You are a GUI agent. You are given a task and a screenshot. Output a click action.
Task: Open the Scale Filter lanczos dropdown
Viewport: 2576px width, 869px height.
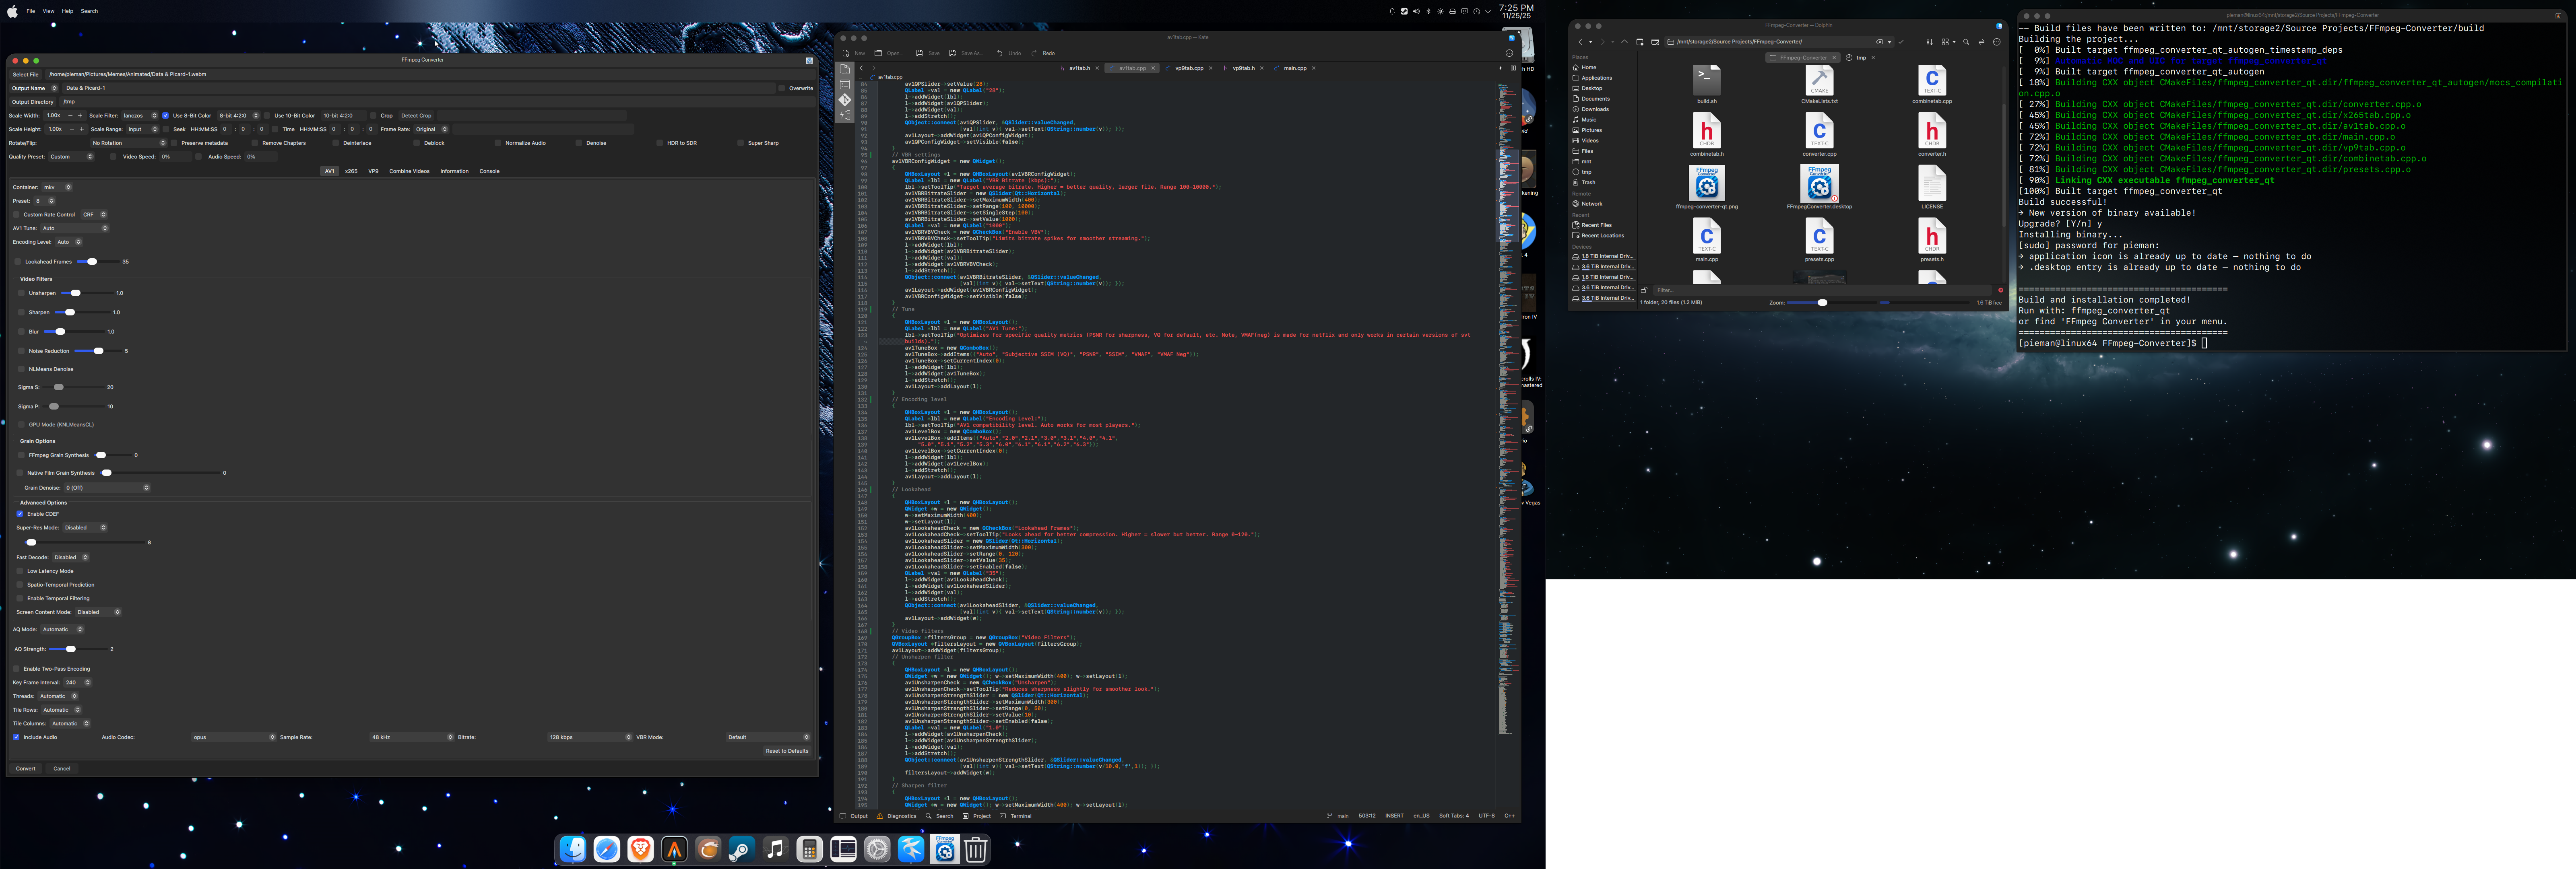(x=140, y=115)
